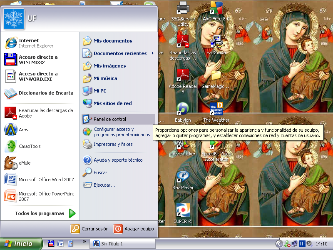Viewport: 333px width, 250px height.
Task: Click the Inicio start button
Action: 21,244
